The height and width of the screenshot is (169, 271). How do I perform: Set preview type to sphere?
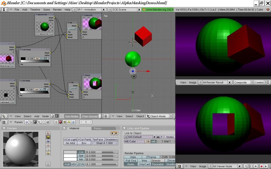48,137
